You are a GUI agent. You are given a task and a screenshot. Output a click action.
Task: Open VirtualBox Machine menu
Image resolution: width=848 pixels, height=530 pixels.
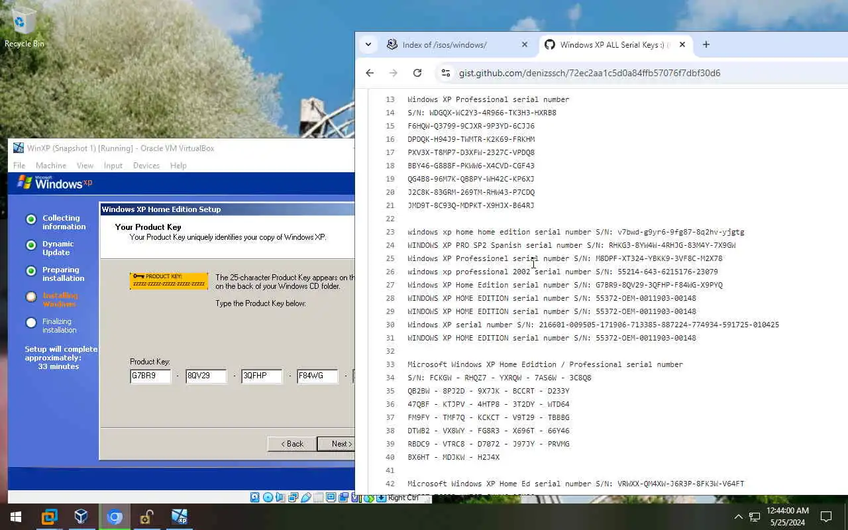[51, 166]
